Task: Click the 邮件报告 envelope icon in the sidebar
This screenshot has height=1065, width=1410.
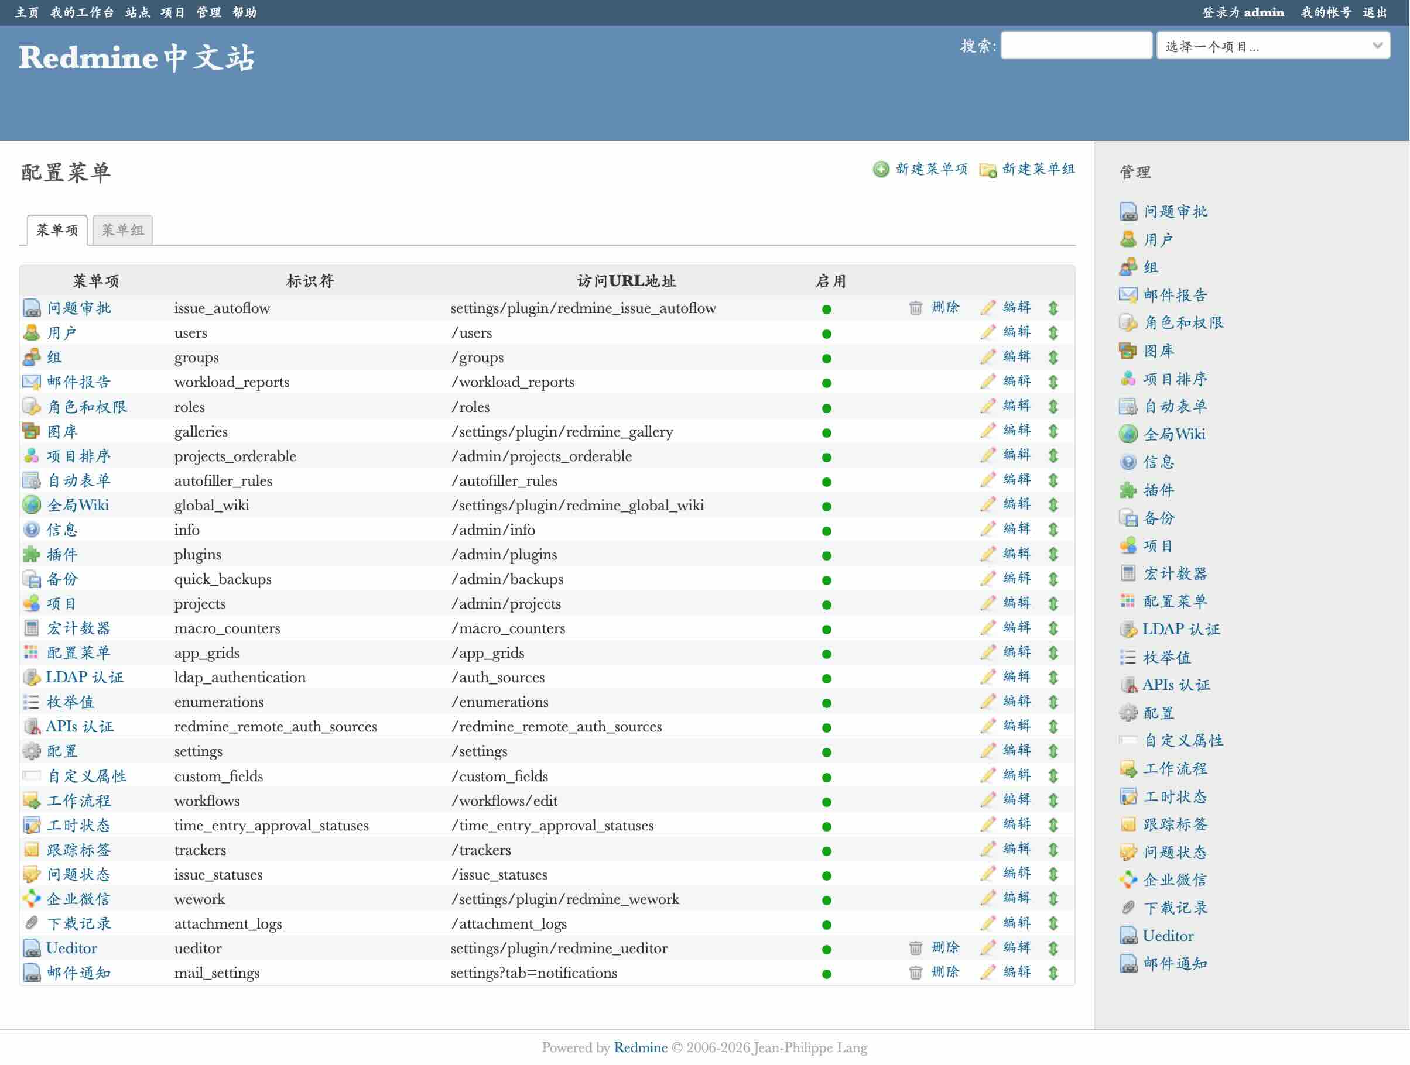Action: pyautogui.click(x=1128, y=295)
